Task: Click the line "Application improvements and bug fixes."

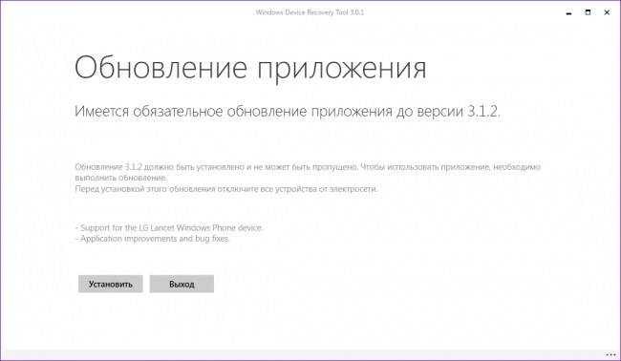Action: (153, 239)
